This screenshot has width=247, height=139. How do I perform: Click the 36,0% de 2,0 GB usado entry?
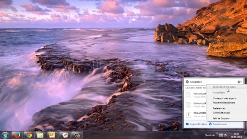224,87
